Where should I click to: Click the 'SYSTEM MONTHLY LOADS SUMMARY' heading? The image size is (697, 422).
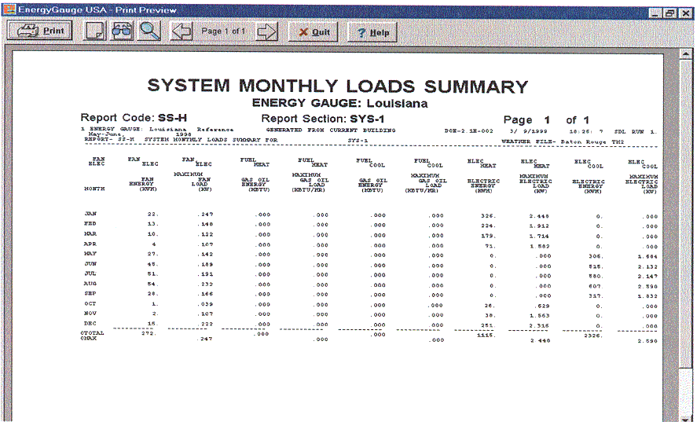coord(338,86)
